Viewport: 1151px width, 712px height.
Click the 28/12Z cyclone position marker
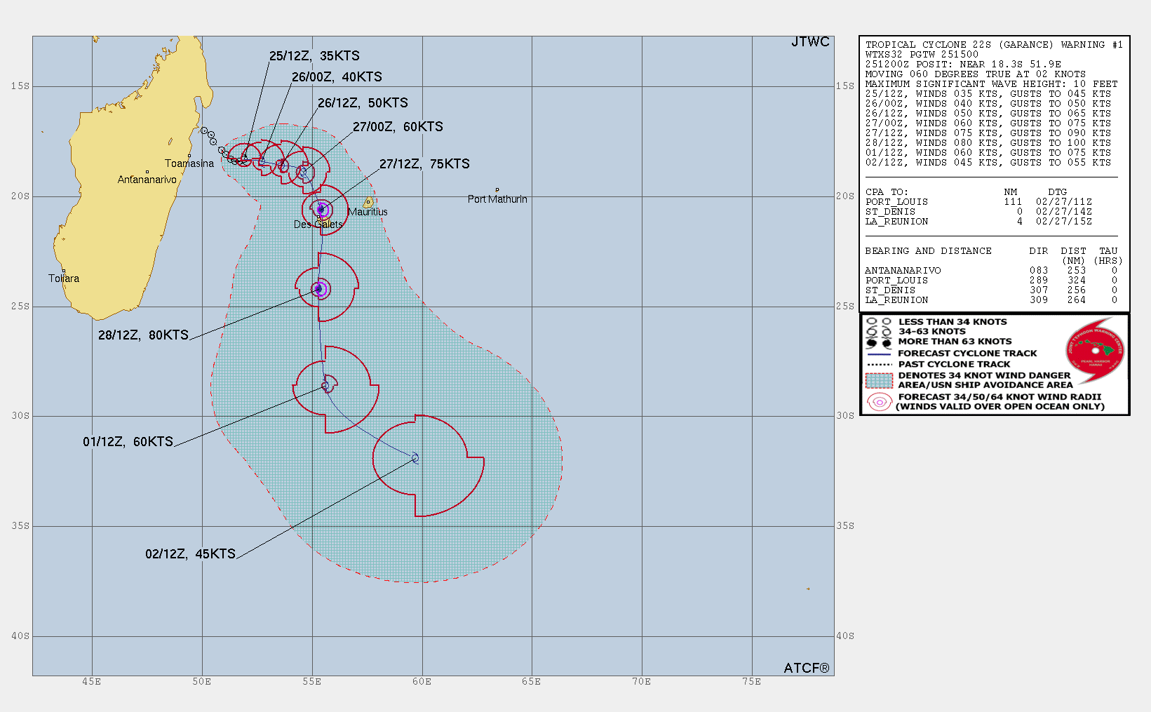[319, 289]
